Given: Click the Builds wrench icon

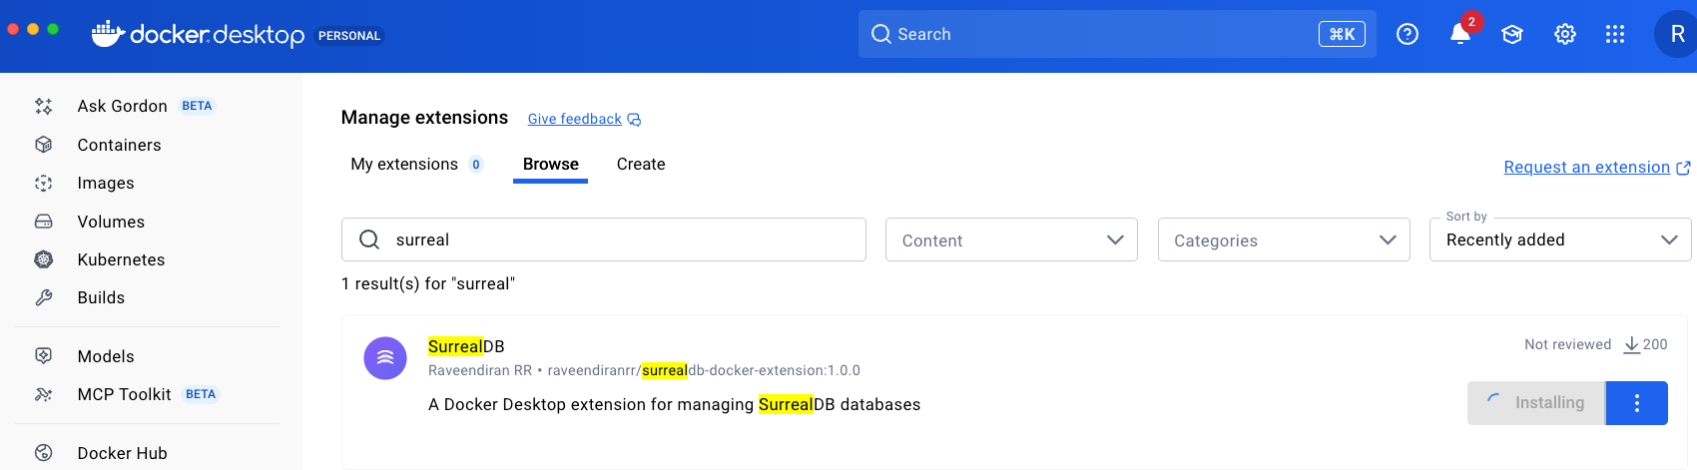Looking at the screenshot, I should coord(44,297).
